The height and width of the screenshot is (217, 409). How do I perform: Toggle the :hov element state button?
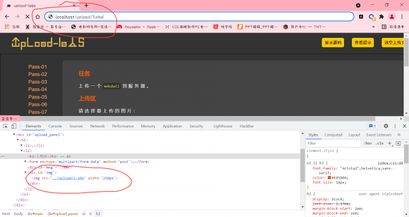click(x=367, y=143)
